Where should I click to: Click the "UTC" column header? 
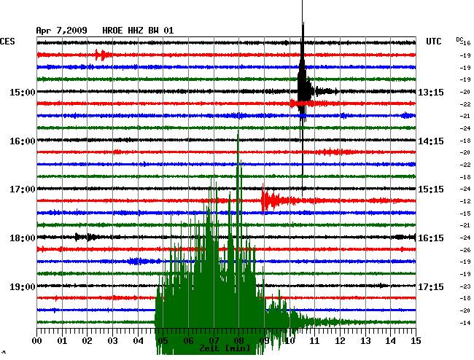point(433,42)
